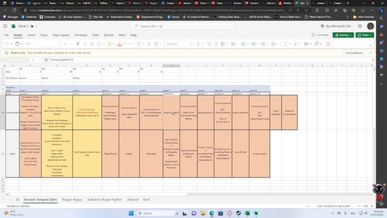Select the Polalock sheet tab
Image resolution: width=387 pixels, height=218 pixels.
[x=133, y=199]
